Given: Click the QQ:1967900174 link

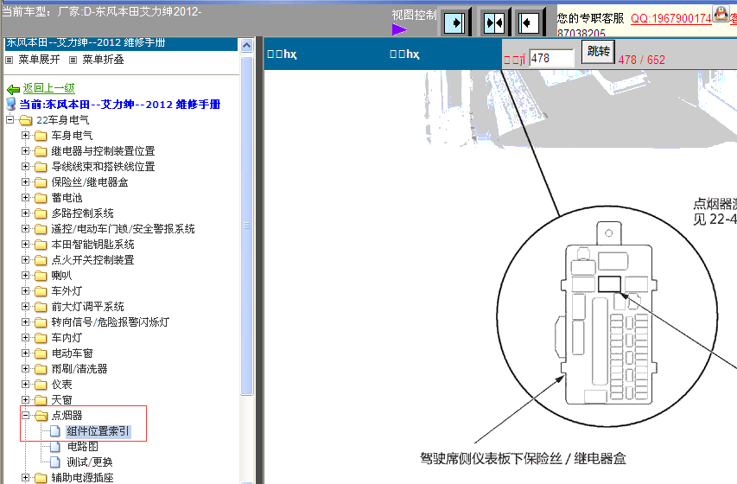Looking at the screenshot, I should (x=670, y=18).
